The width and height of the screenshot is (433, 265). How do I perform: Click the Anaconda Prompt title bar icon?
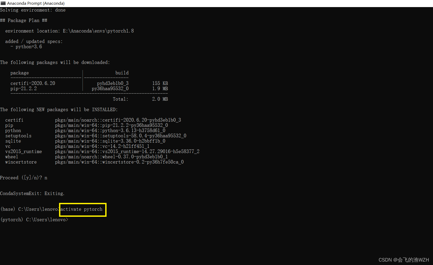3,3
